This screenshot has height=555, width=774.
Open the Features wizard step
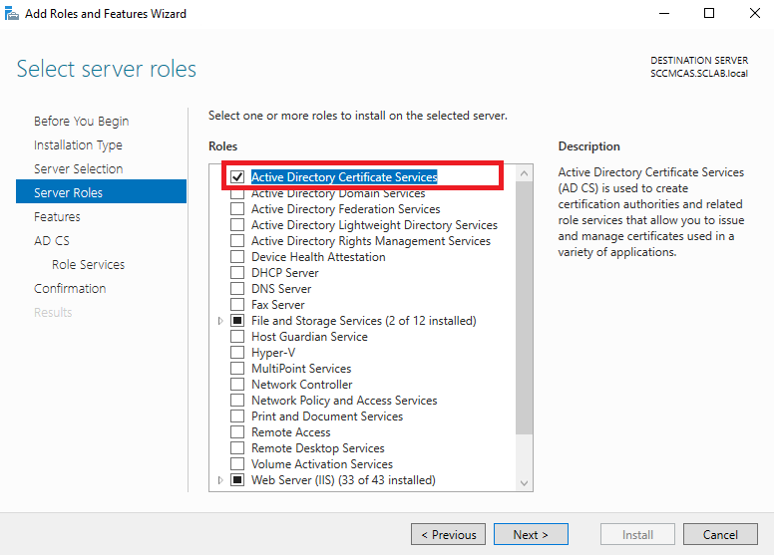(57, 216)
